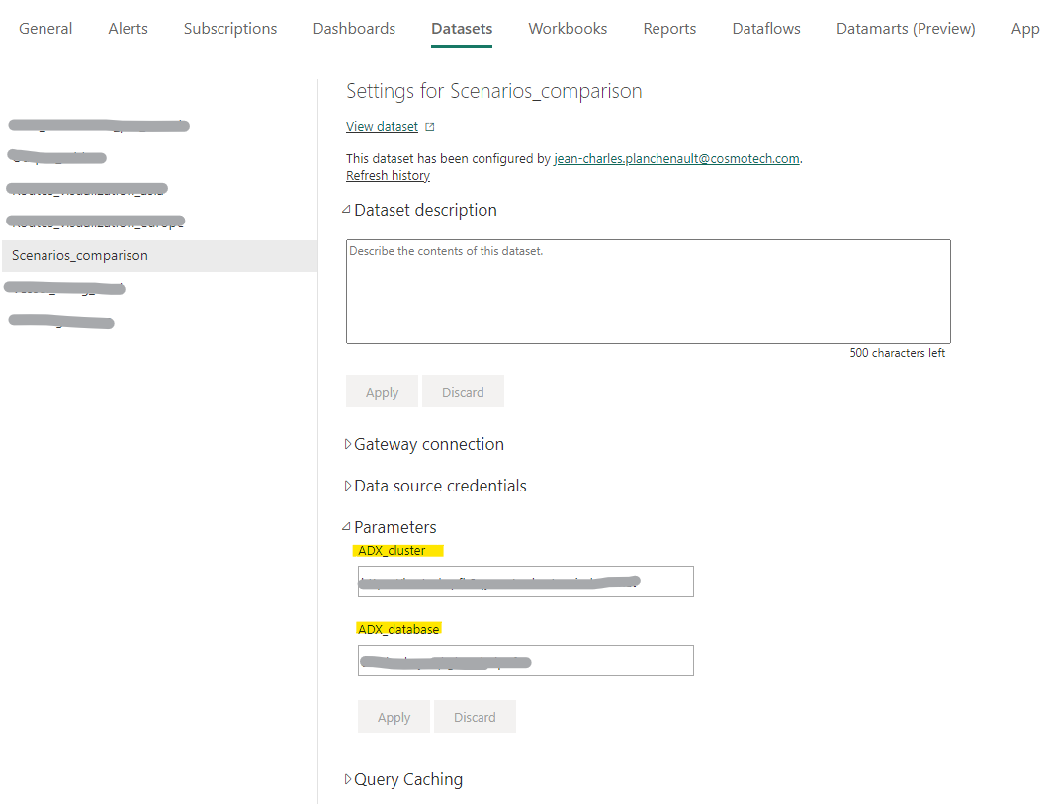Select the Datamarts (Preview) tab
The image size is (1052, 804).
click(x=905, y=28)
